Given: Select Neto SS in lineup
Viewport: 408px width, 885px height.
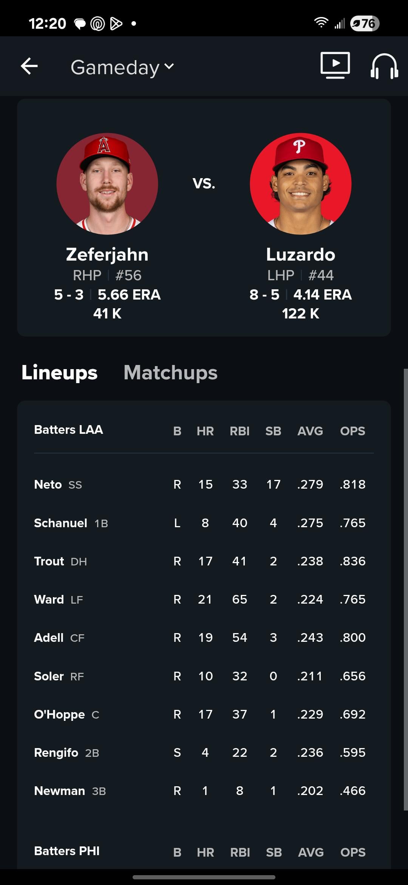Looking at the screenshot, I should tap(58, 484).
